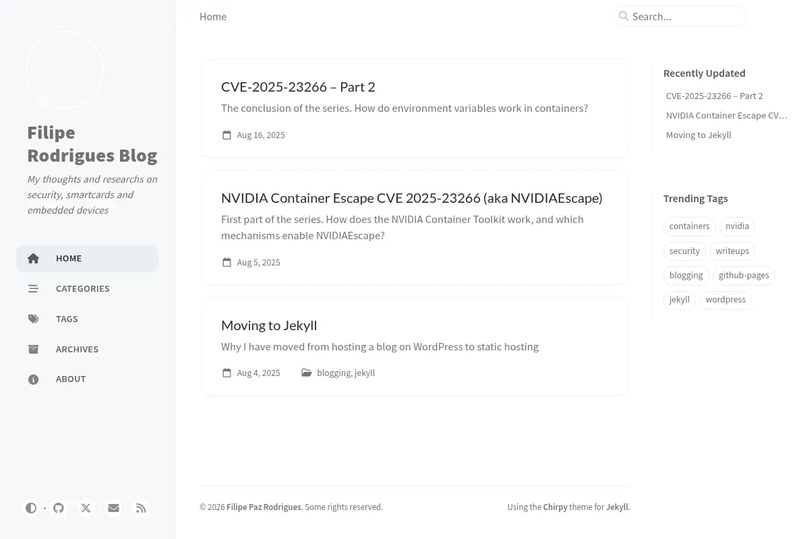Viewport: 809px width, 539px height.
Task: Click the Home breadcrumb
Action: pos(213,16)
